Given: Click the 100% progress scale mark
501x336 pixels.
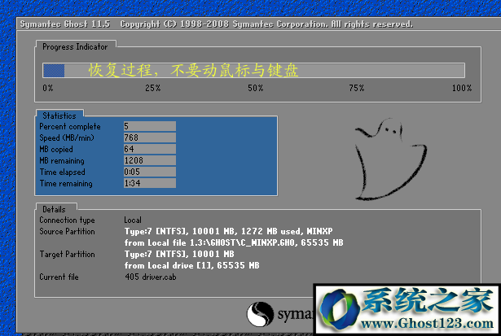Looking at the screenshot, I should point(462,88).
